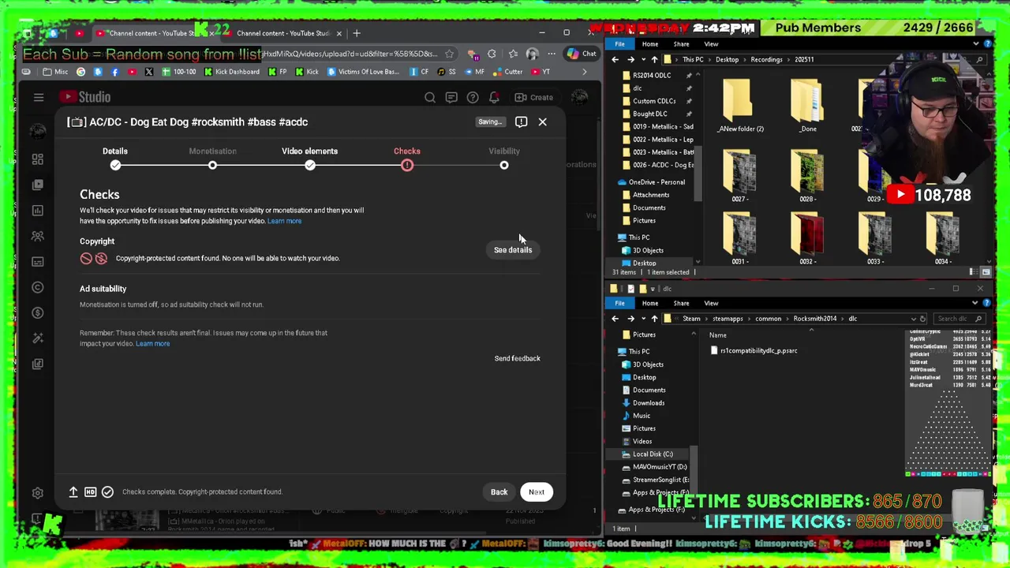The height and width of the screenshot is (568, 1010).
Task: Go up one level in the dlc Explorer window
Action: pyautogui.click(x=654, y=319)
